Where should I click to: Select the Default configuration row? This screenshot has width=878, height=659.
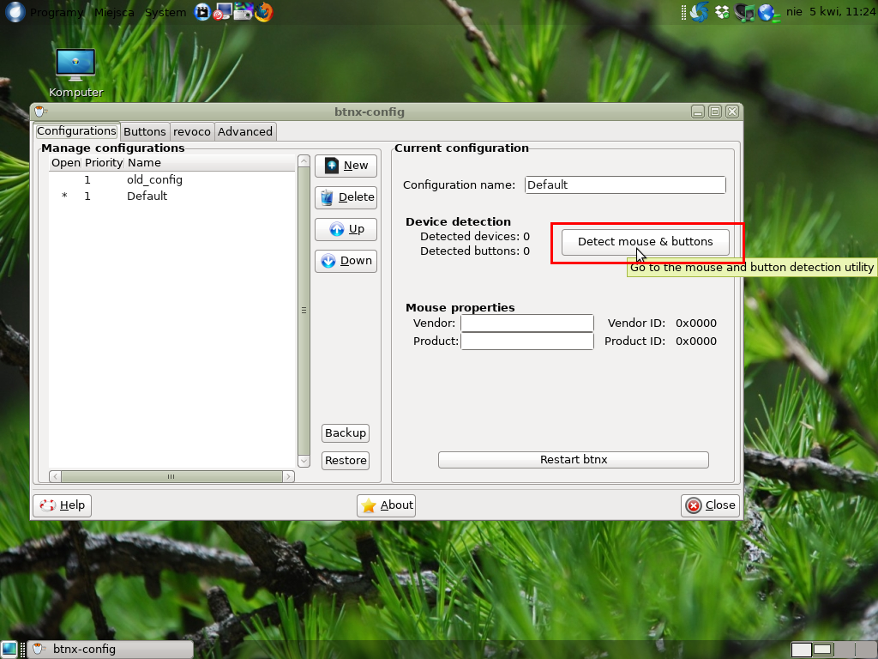click(x=171, y=196)
